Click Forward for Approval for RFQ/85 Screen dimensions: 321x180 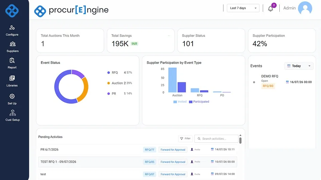point(173,162)
